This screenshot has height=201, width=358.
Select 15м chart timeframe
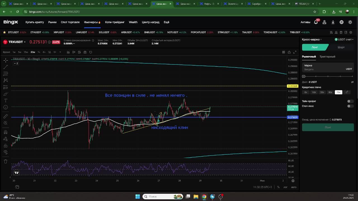coord(26,52)
